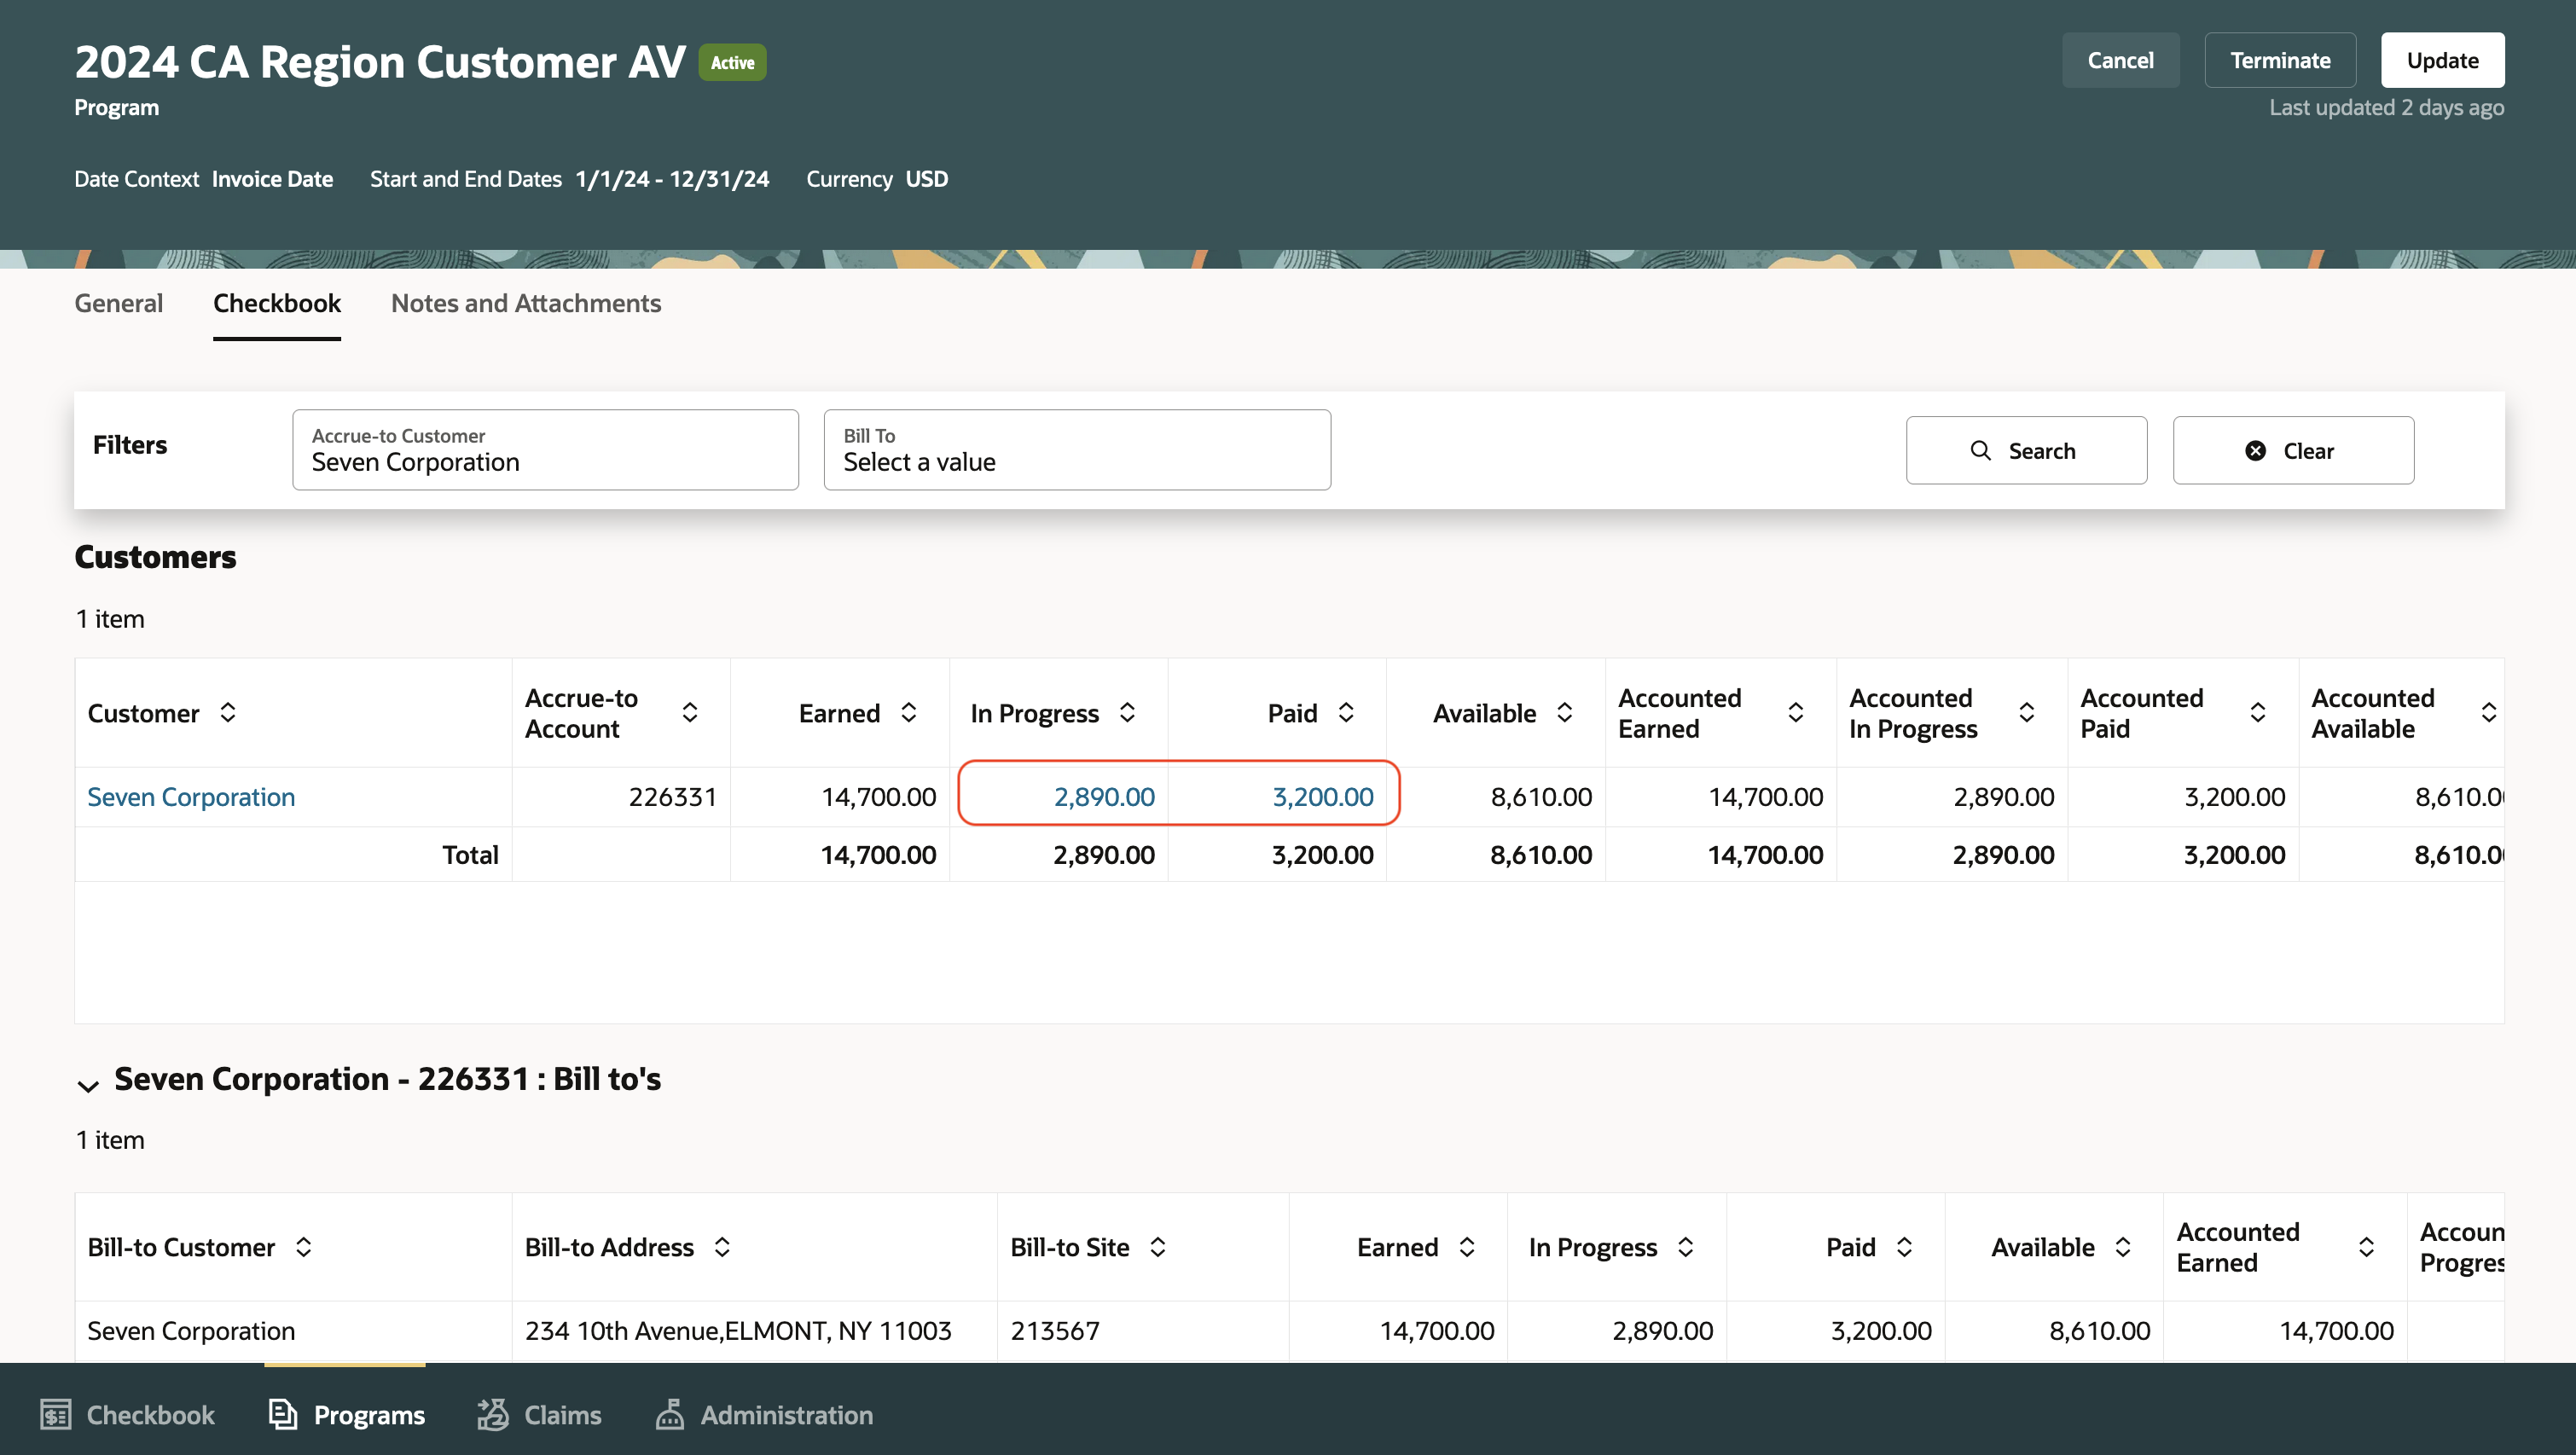Click the X icon on the Clear button
The image size is (2576, 1455).
[2255, 450]
